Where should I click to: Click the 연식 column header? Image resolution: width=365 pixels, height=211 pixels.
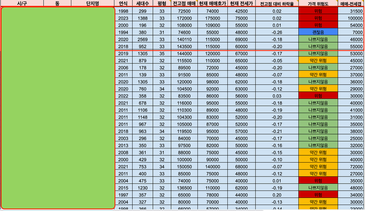point(123,3)
